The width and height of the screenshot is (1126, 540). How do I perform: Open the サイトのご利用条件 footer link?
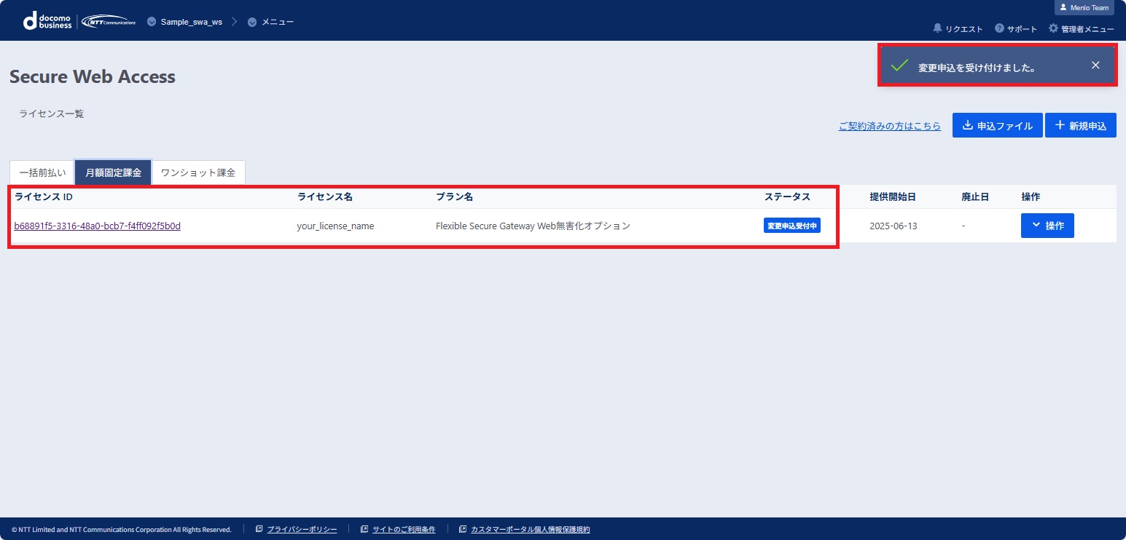pos(404,529)
